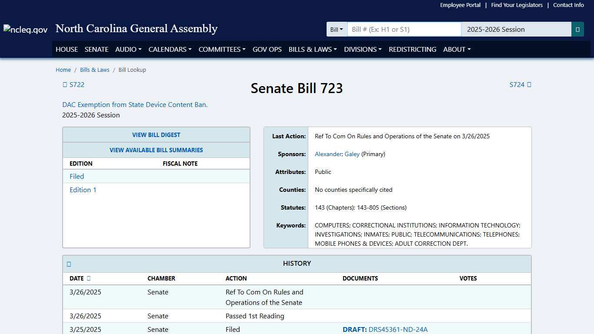Click VIEW AVAILABLE BILL SUMMARIES
This screenshot has width=594, height=334.
156,150
